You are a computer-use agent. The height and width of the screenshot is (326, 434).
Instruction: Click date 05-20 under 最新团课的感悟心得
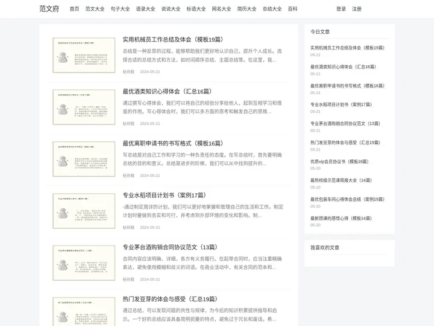tap(315, 225)
